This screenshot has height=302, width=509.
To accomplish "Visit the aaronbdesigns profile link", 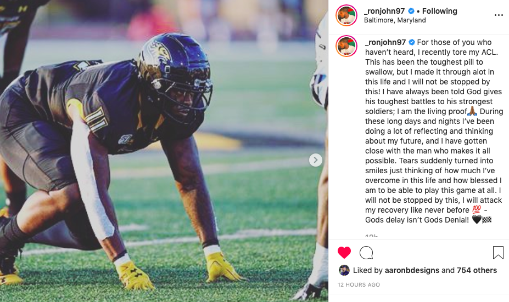I will 412,270.
